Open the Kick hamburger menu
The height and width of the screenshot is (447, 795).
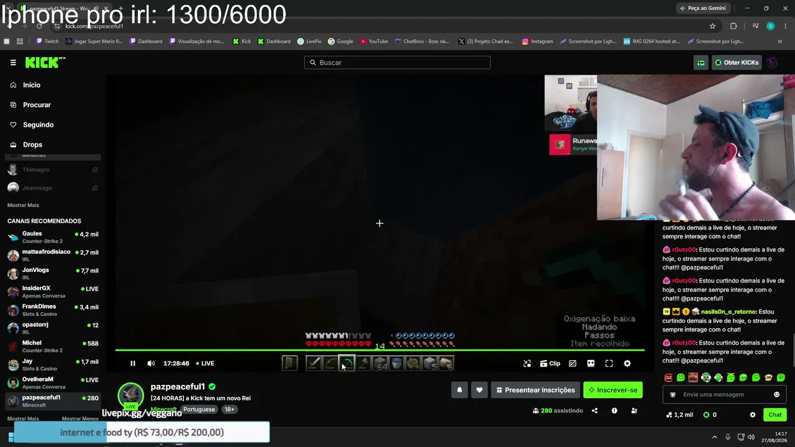13,62
